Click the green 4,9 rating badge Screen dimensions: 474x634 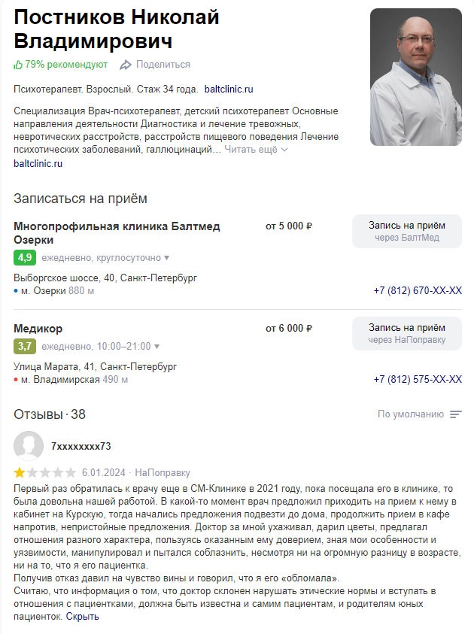(25, 258)
